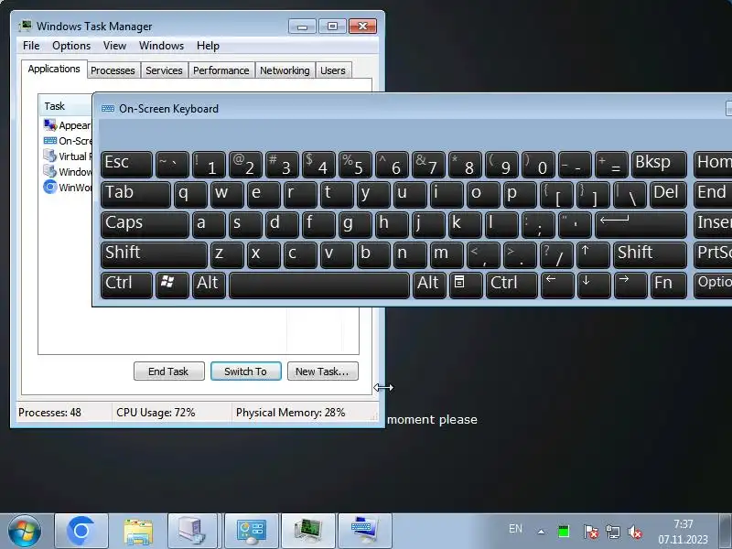This screenshot has width=732, height=549.
Task: Click the right arrow key on keyboard
Action: tap(630, 285)
